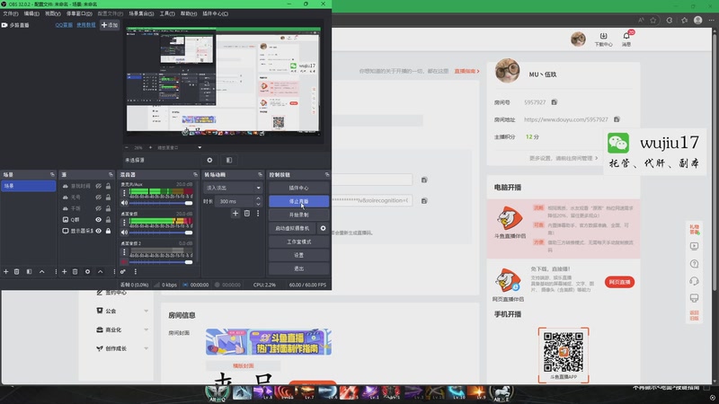Image resolution: width=719 pixels, height=404 pixels.
Task: Open 视图(V) menu in OBS
Action: click(x=53, y=13)
